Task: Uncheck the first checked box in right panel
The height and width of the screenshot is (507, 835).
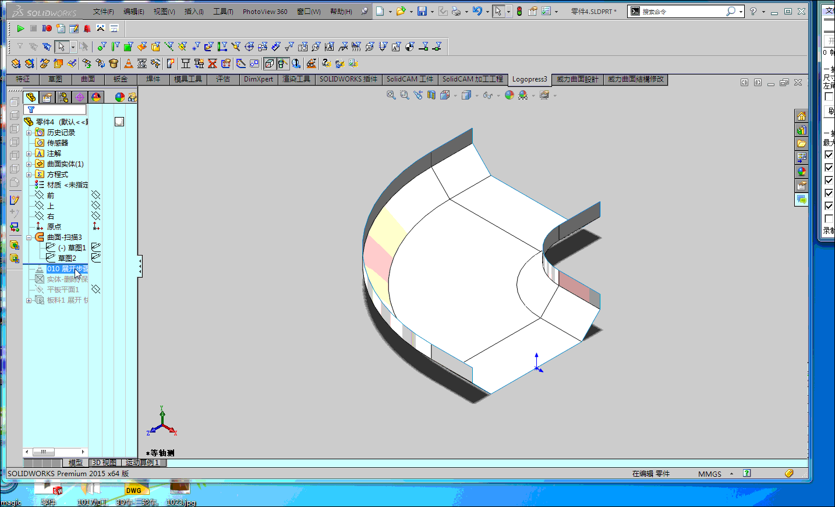Action: (x=829, y=155)
